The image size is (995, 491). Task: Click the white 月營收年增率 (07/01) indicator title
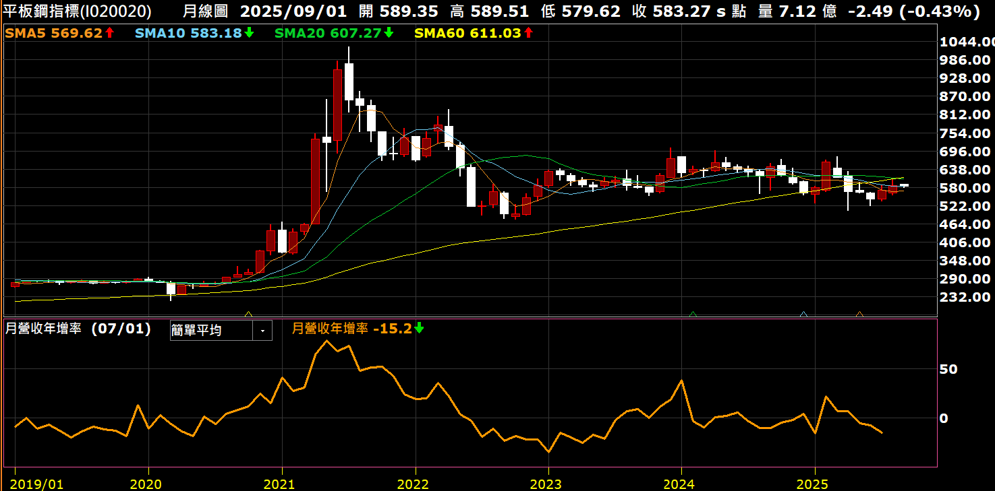point(78,329)
